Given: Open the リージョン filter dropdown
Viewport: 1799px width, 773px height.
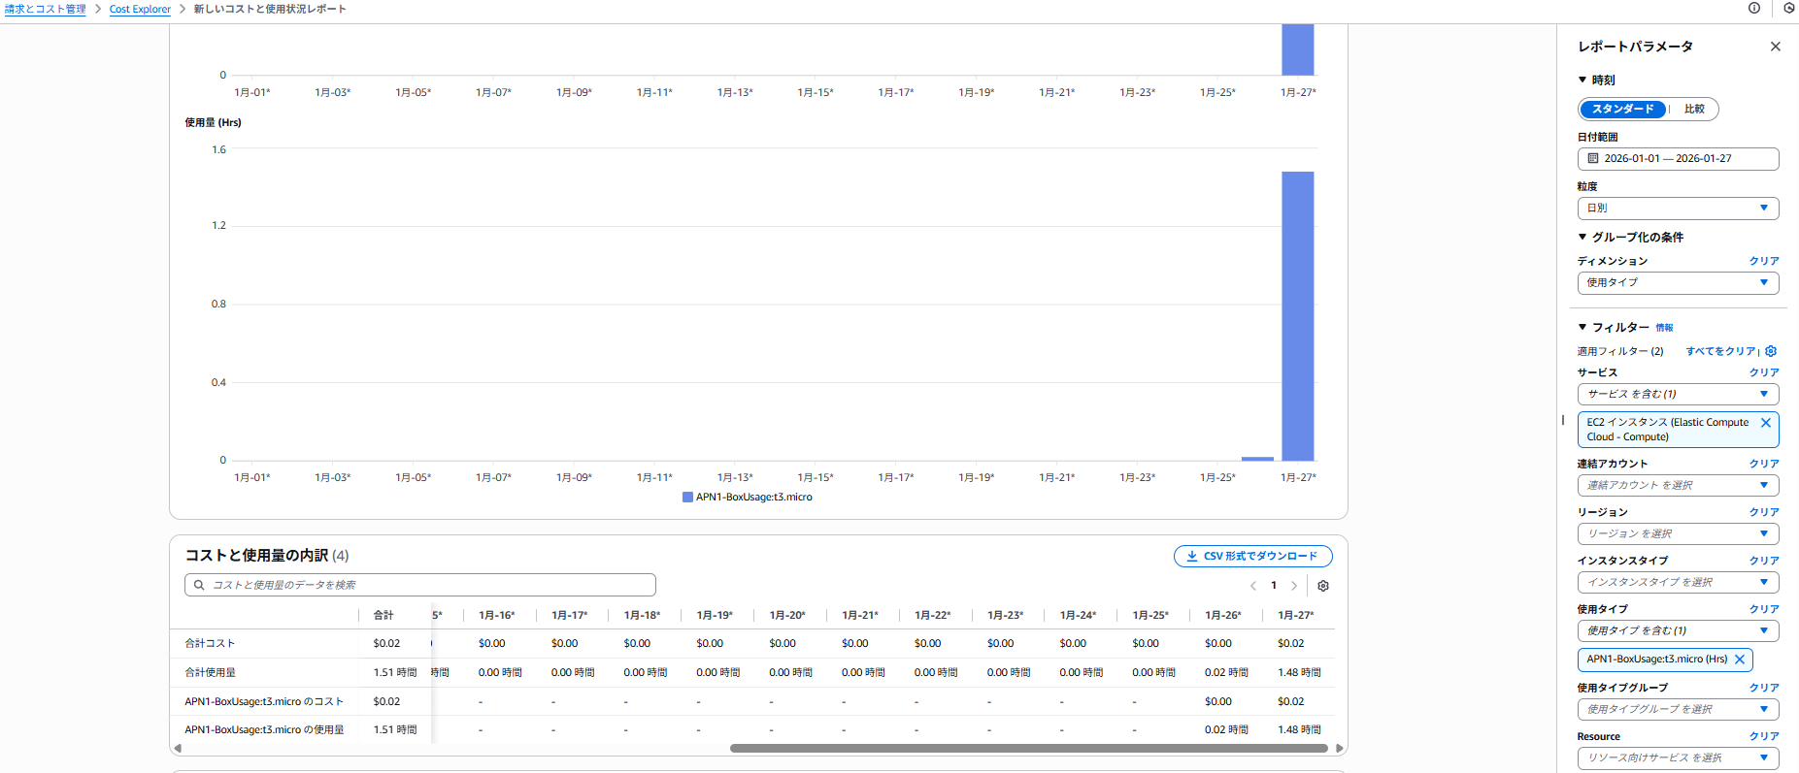Looking at the screenshot, I should pos(1677,533).
